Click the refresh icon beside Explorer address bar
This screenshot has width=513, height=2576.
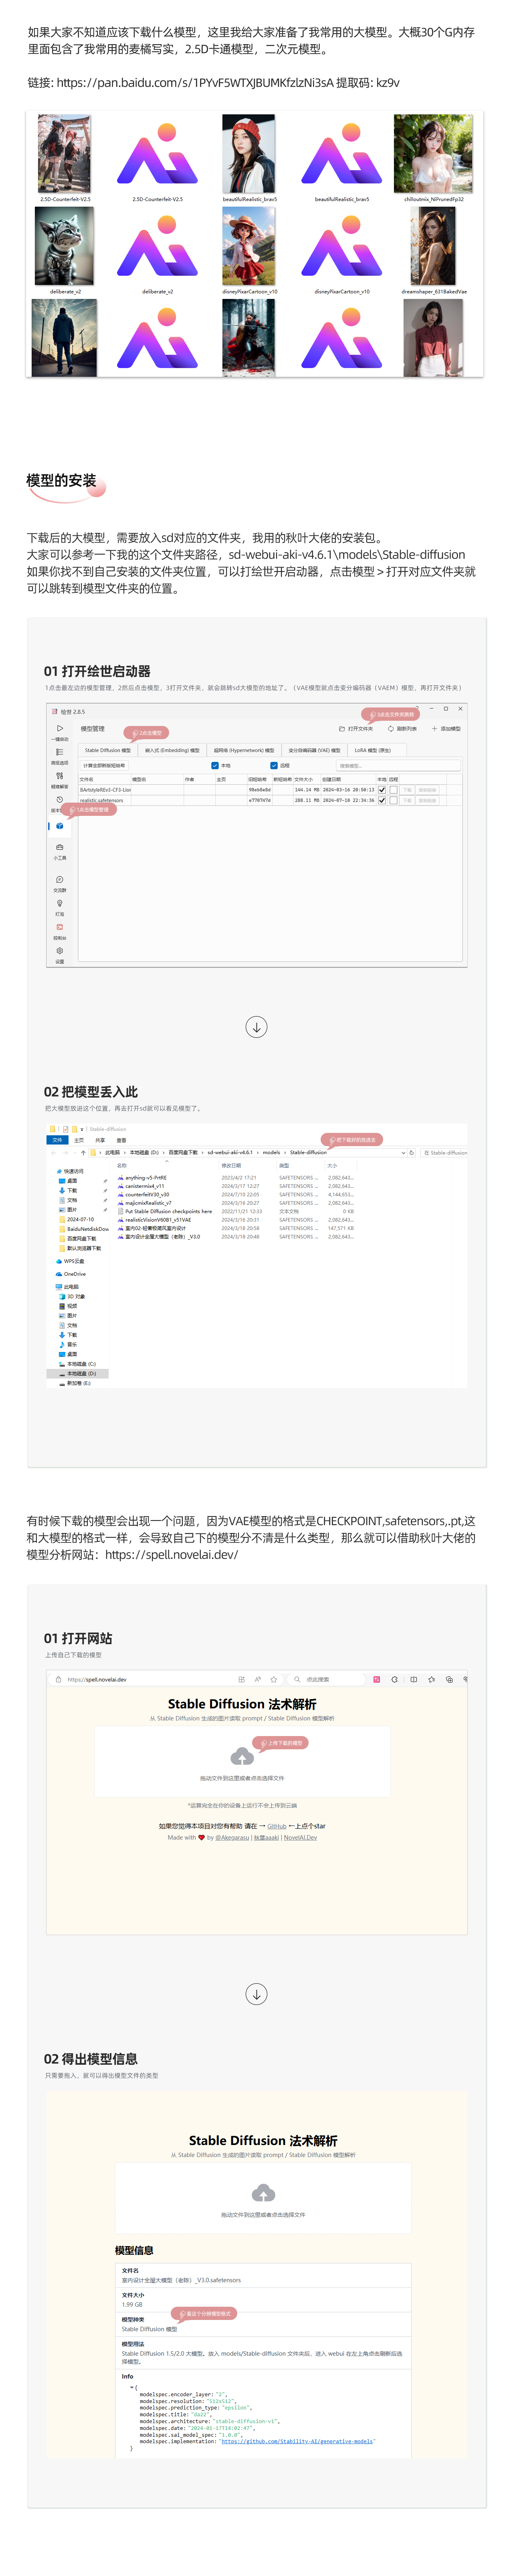click(411, 1153)
